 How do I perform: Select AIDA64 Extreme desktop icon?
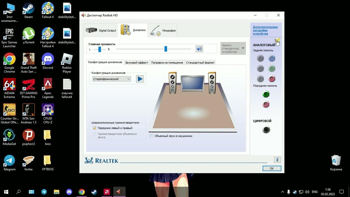coord(9,89)
